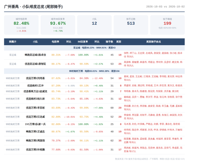The width and height of the screenshot is (197, 165).
Task: Click the 79.37% 电联率 cell
Action: pyautogui.click(x=56, y=141)
